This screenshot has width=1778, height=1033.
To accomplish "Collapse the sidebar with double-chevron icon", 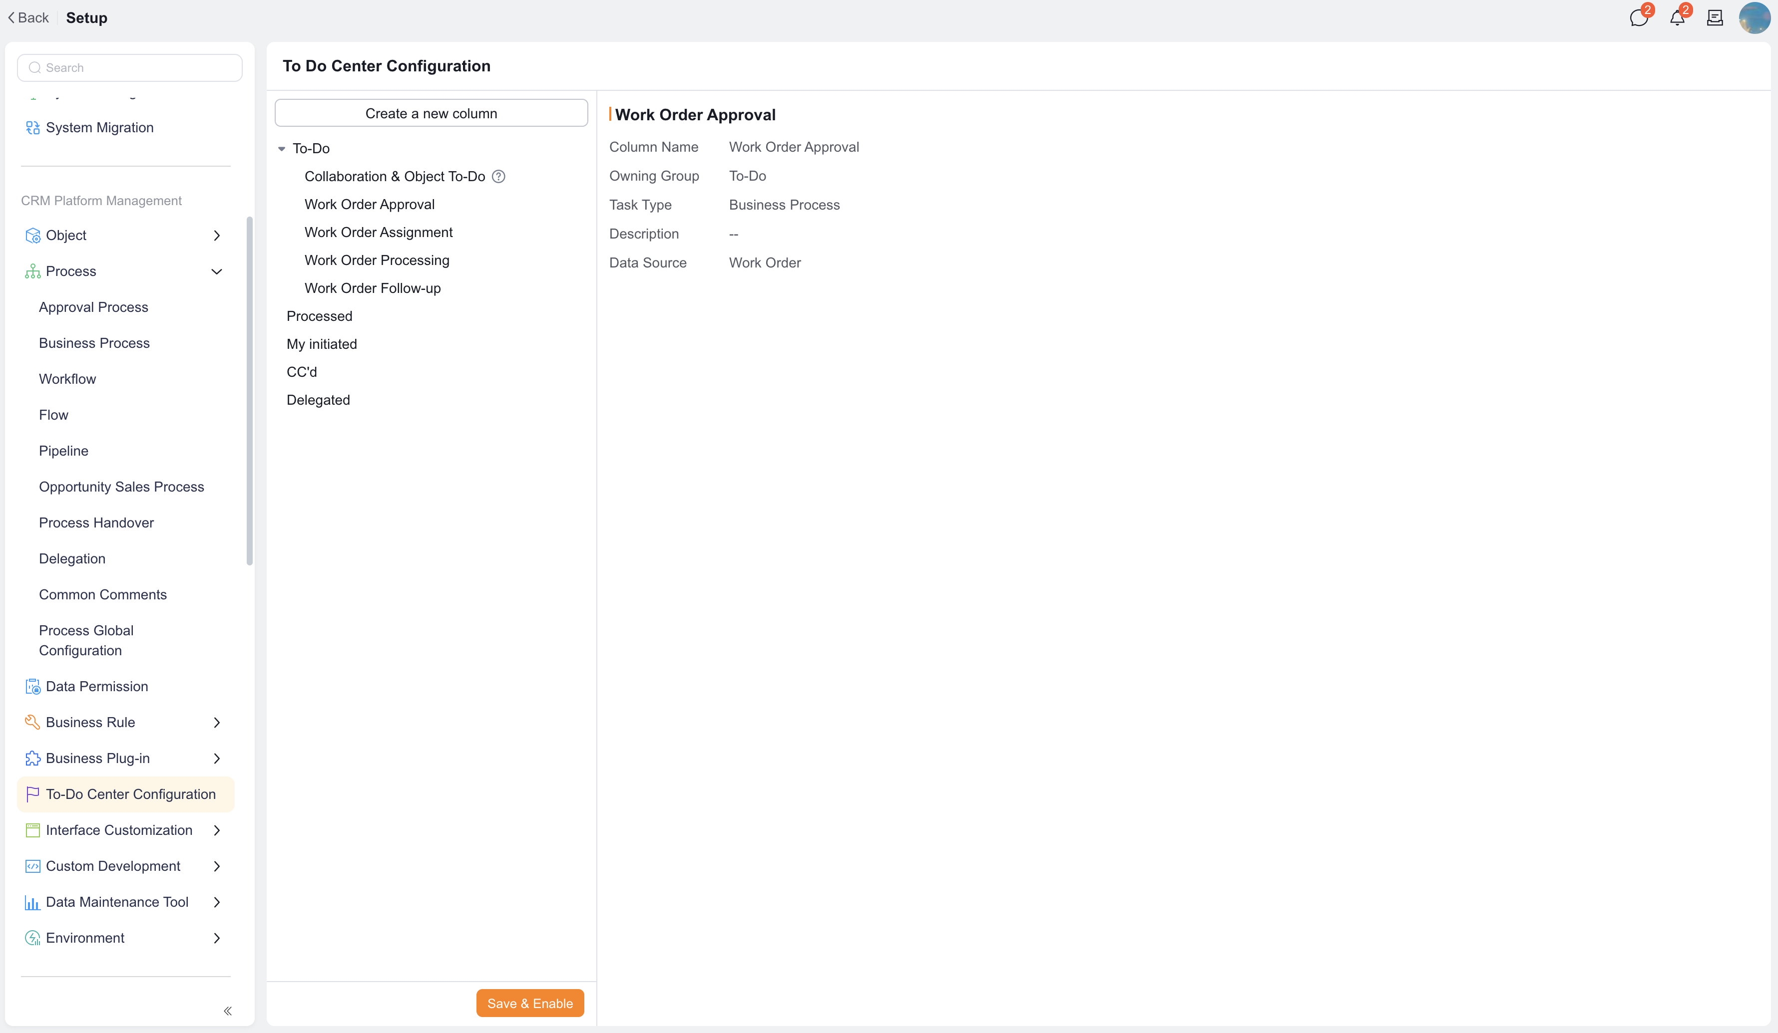I will [x=227, y=1011].
